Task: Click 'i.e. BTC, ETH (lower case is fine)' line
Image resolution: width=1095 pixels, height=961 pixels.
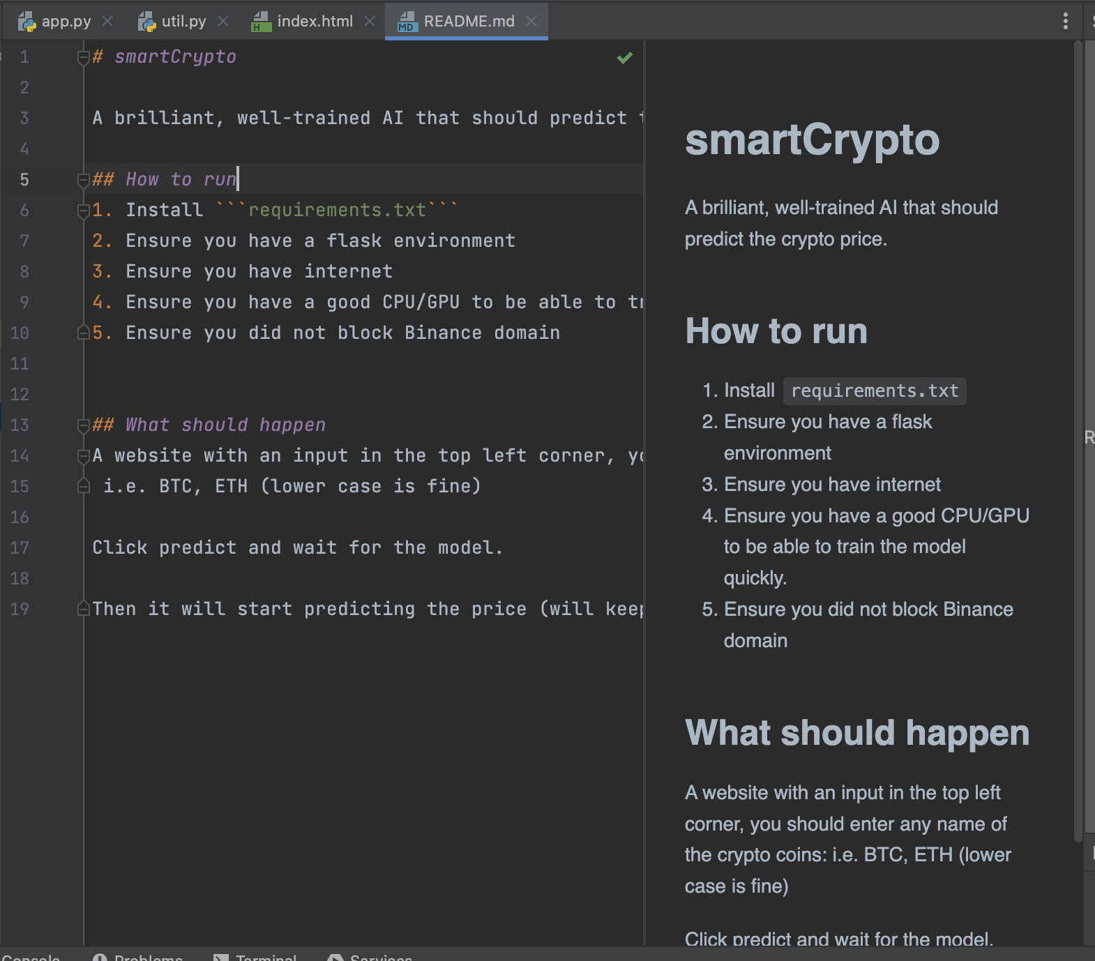Action: coord(292,487)
